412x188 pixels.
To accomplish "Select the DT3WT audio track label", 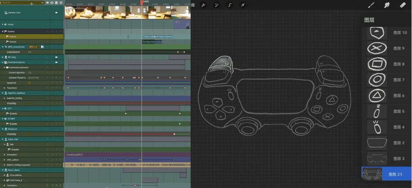I will 12,119.
